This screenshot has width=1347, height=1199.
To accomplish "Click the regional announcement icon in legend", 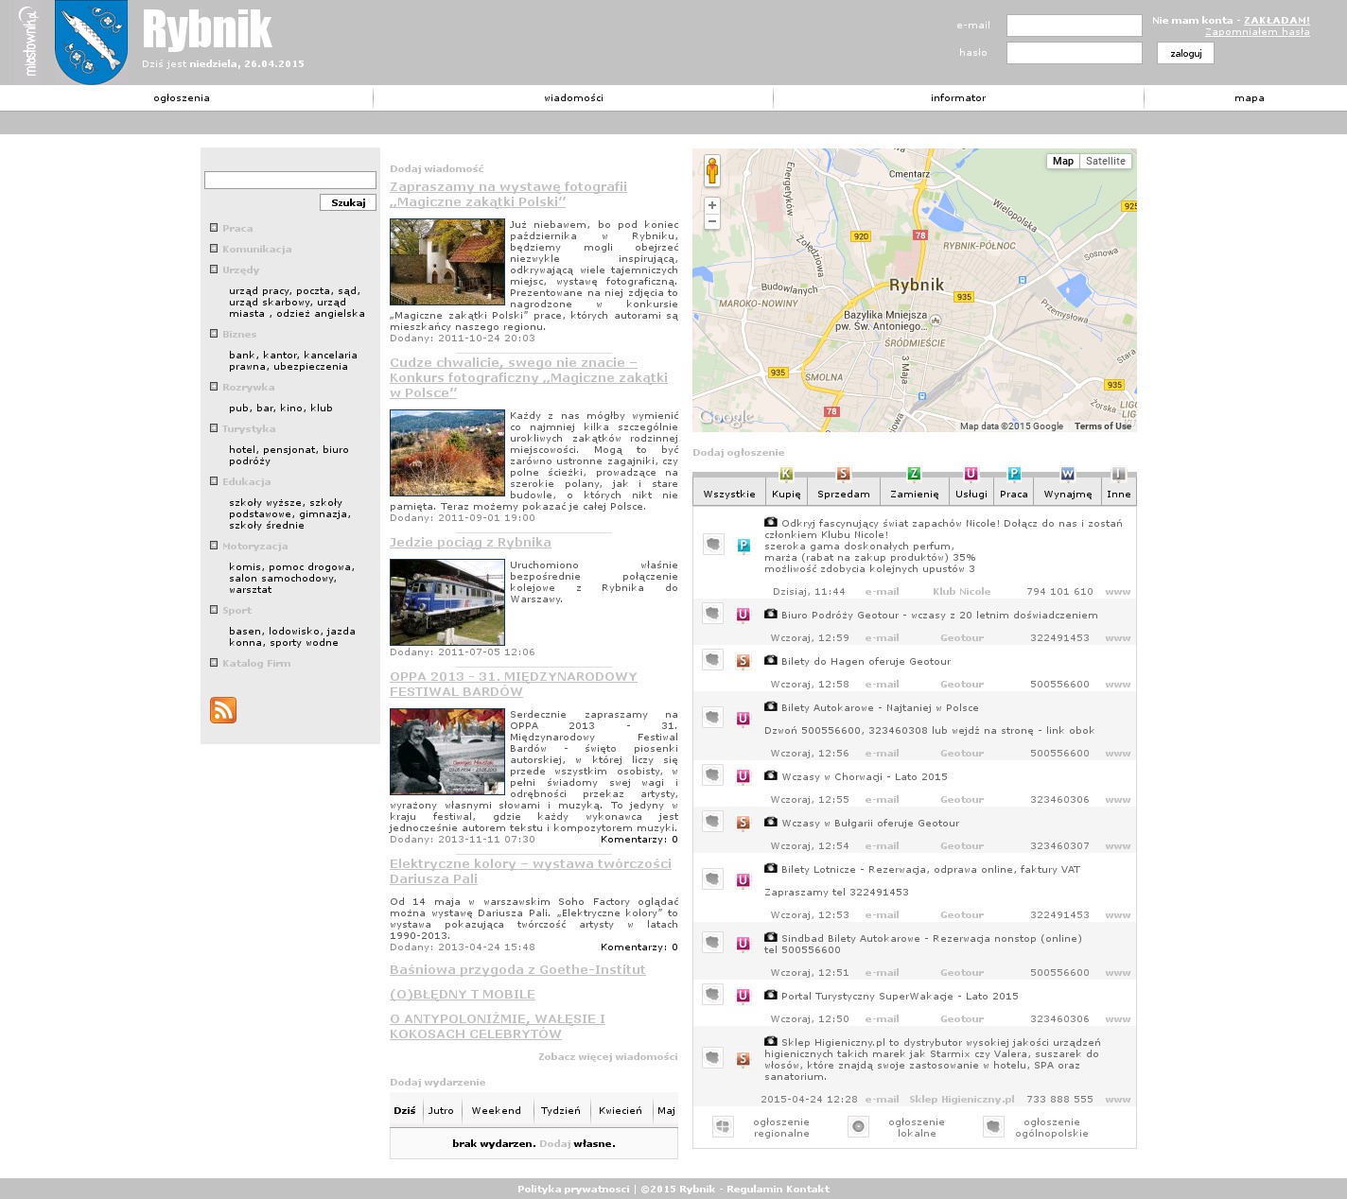I will [723, 1127].
